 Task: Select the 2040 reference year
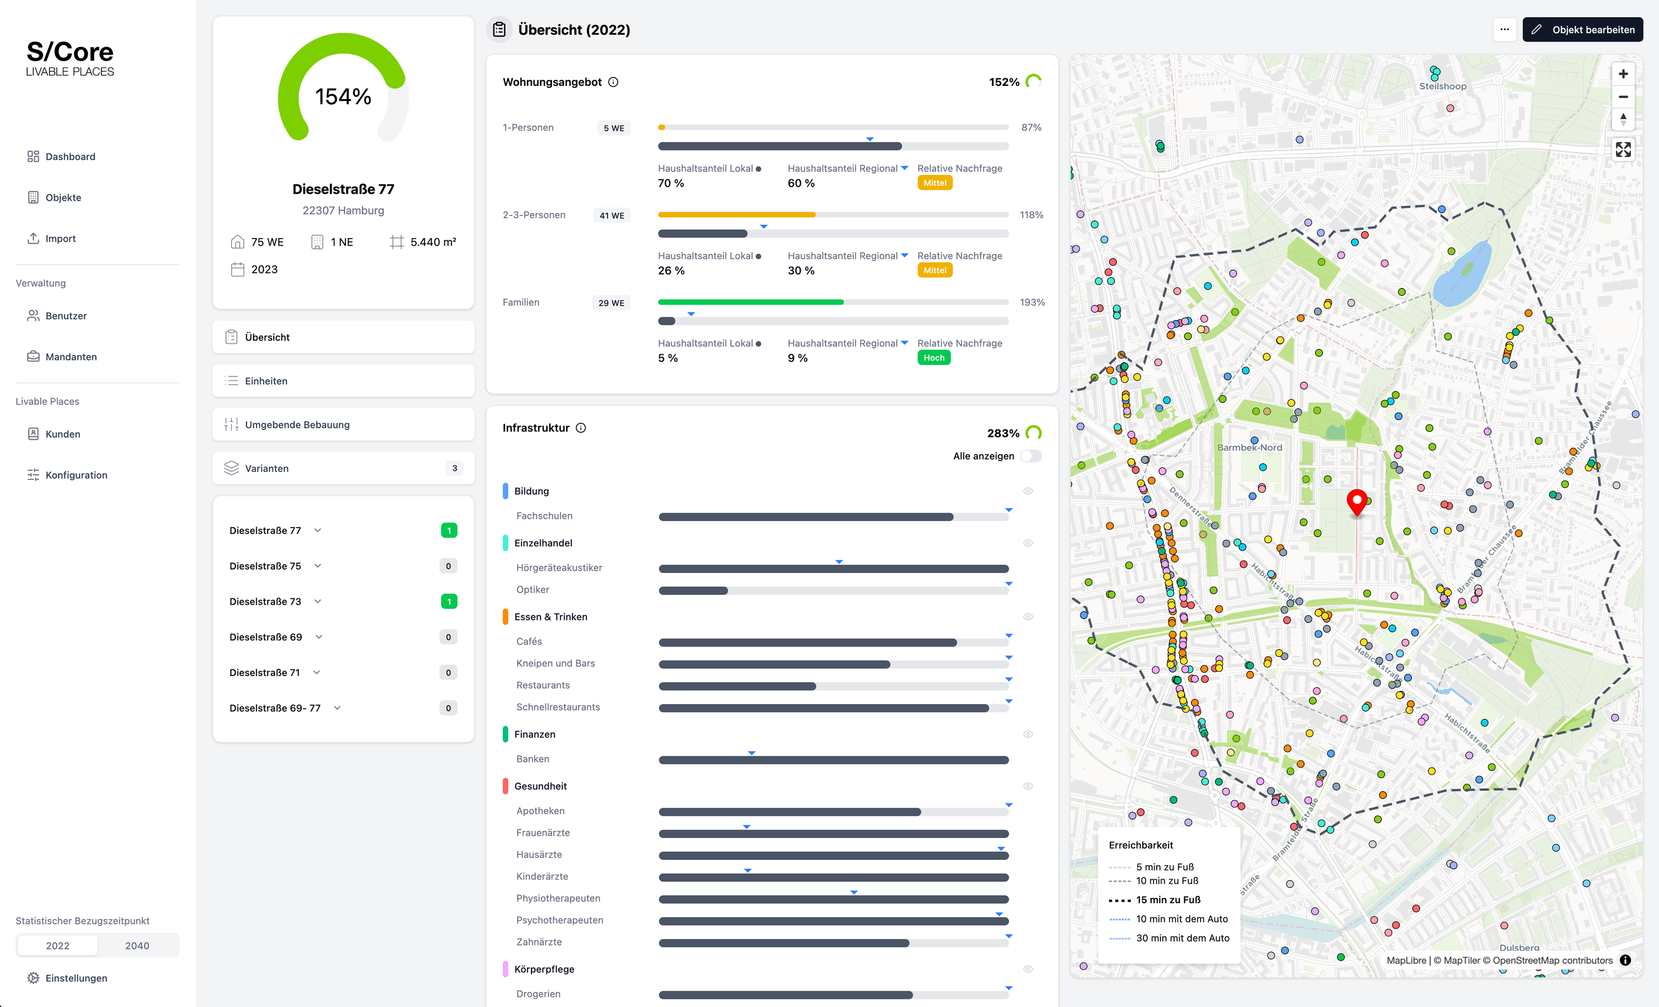pyautogui.click(x=137, y=946)
